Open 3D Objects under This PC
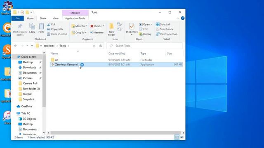Viewport: 264px width, 148px height. tap(29, 119)
